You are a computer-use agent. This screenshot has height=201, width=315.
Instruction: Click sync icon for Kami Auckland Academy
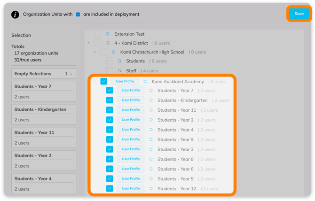[145, 81]
